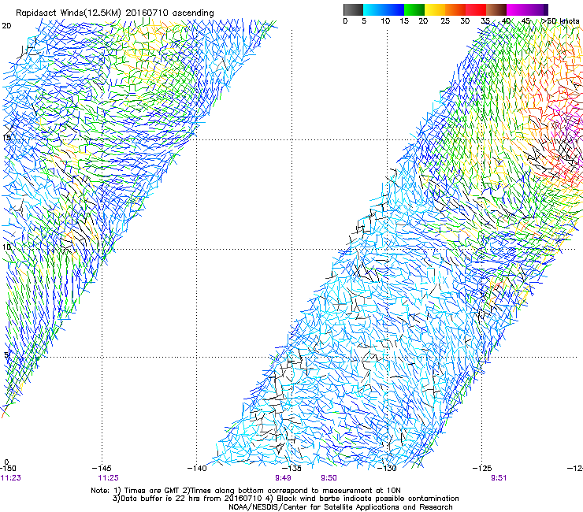
Task: Click latitude axis label 0 at bottom-left
Action: pyautogui.click(x=6, y=462)
